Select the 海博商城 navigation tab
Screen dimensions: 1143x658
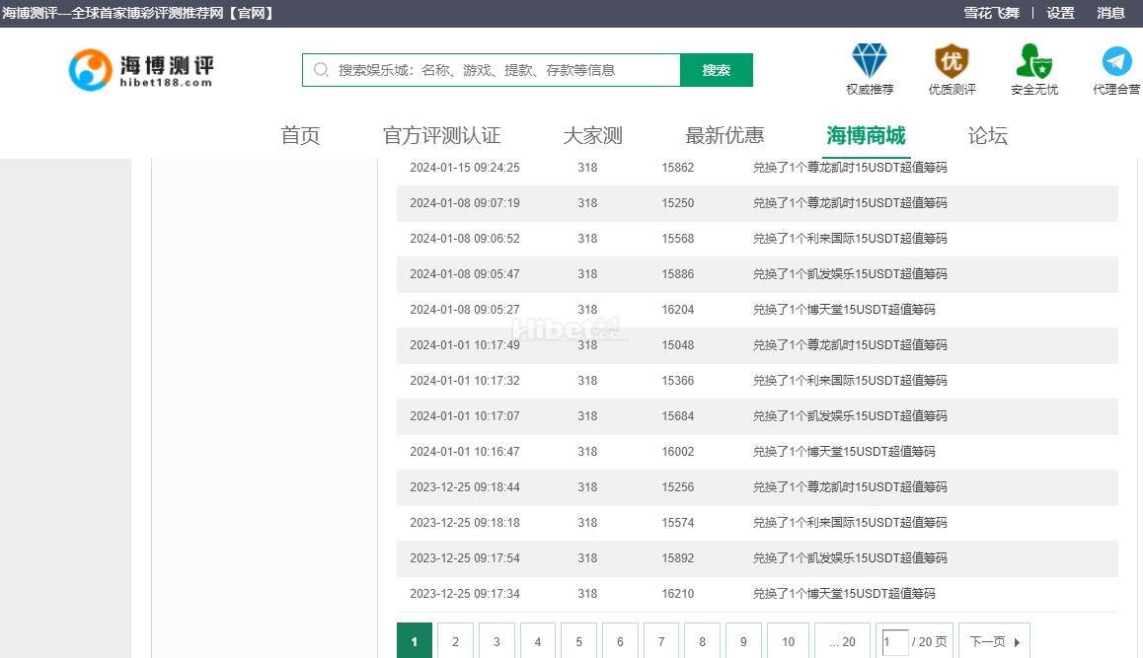click(866, 136)
